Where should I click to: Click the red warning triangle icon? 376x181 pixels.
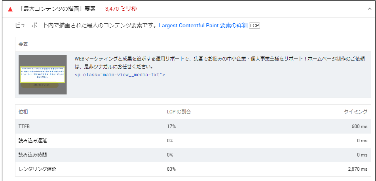(x=10, y=9)
